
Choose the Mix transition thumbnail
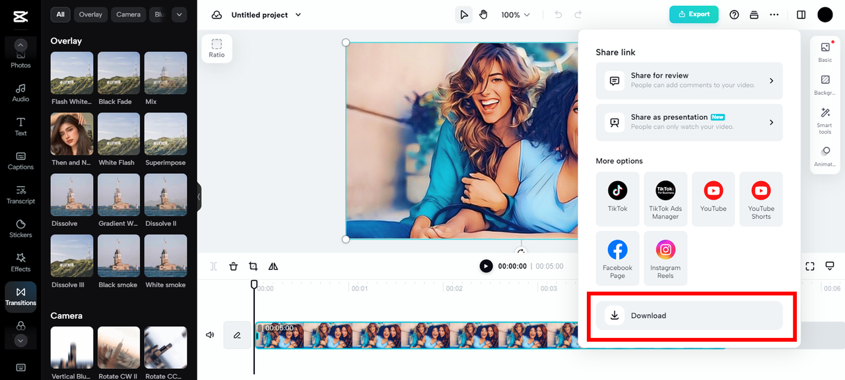[x=166, y=73]
